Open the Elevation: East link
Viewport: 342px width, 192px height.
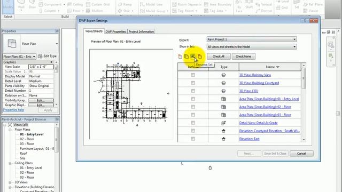(250, 139)
